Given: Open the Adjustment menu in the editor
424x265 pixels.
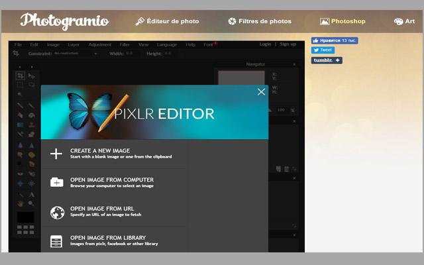Looking at the screenshot, I should pos(100,44).
